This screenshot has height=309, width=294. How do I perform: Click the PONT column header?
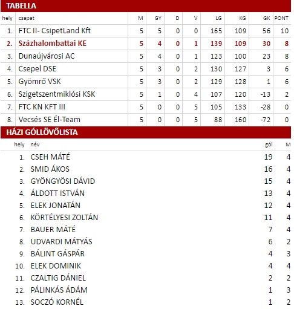tap(281, 18)
